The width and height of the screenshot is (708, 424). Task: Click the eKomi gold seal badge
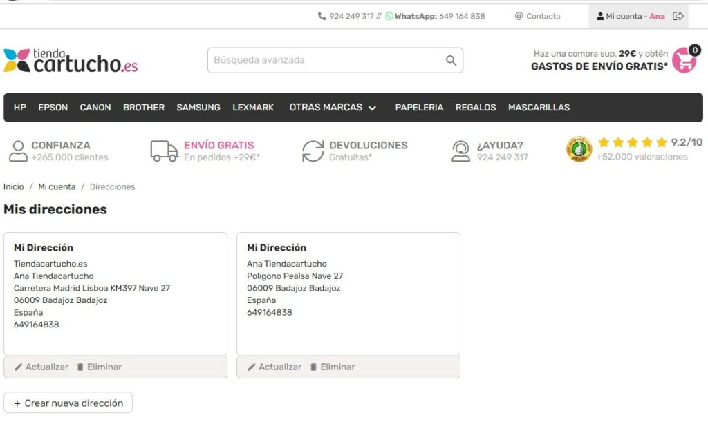(579, 149)
